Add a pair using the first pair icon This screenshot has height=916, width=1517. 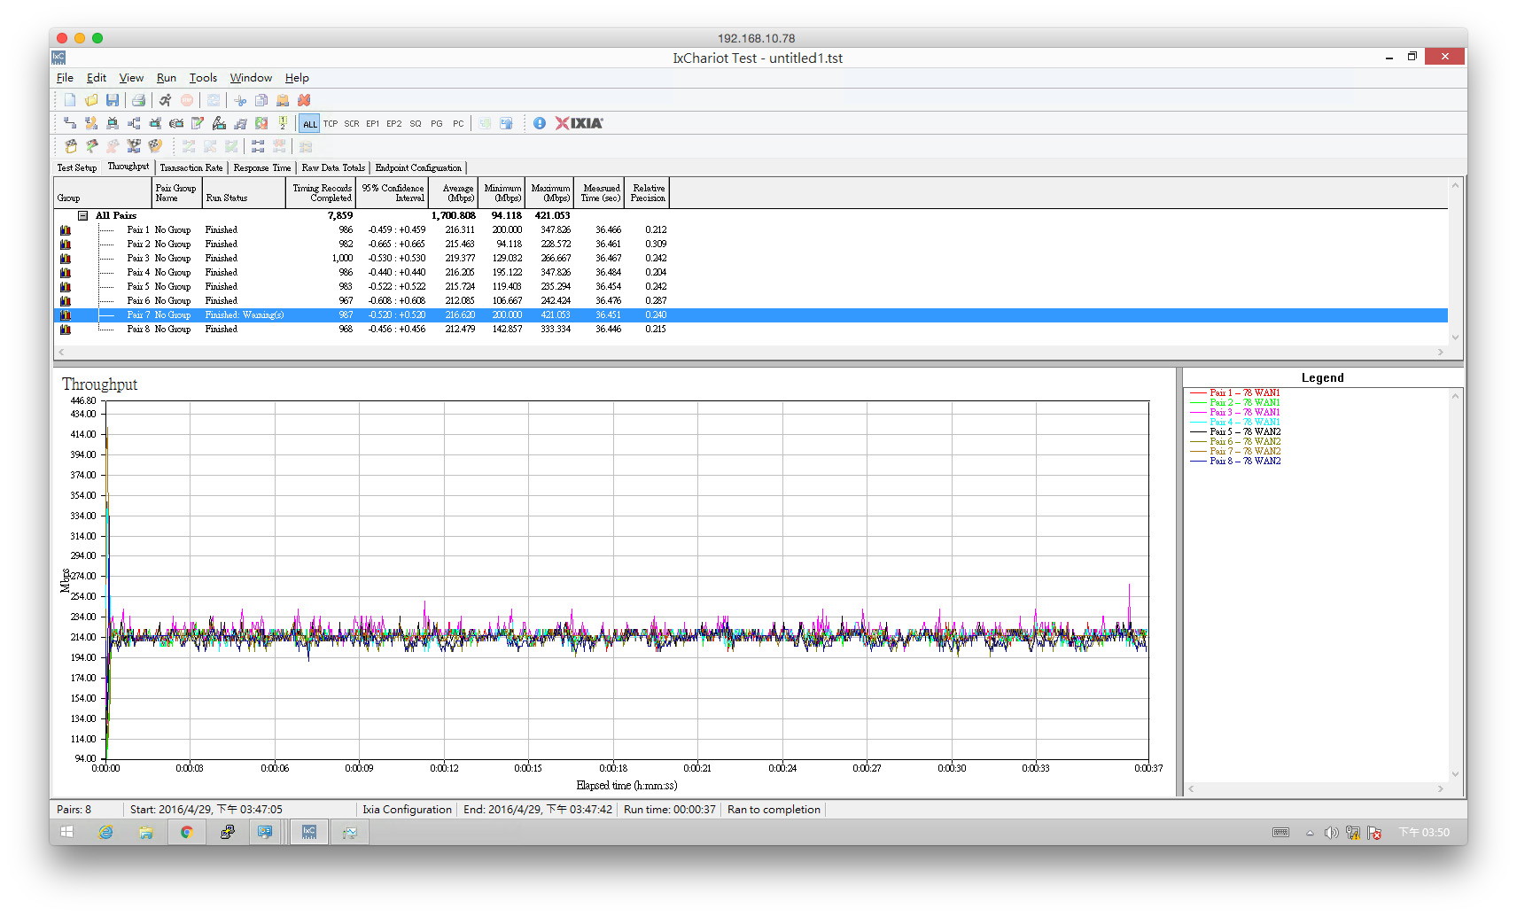(x=70, y=123)
